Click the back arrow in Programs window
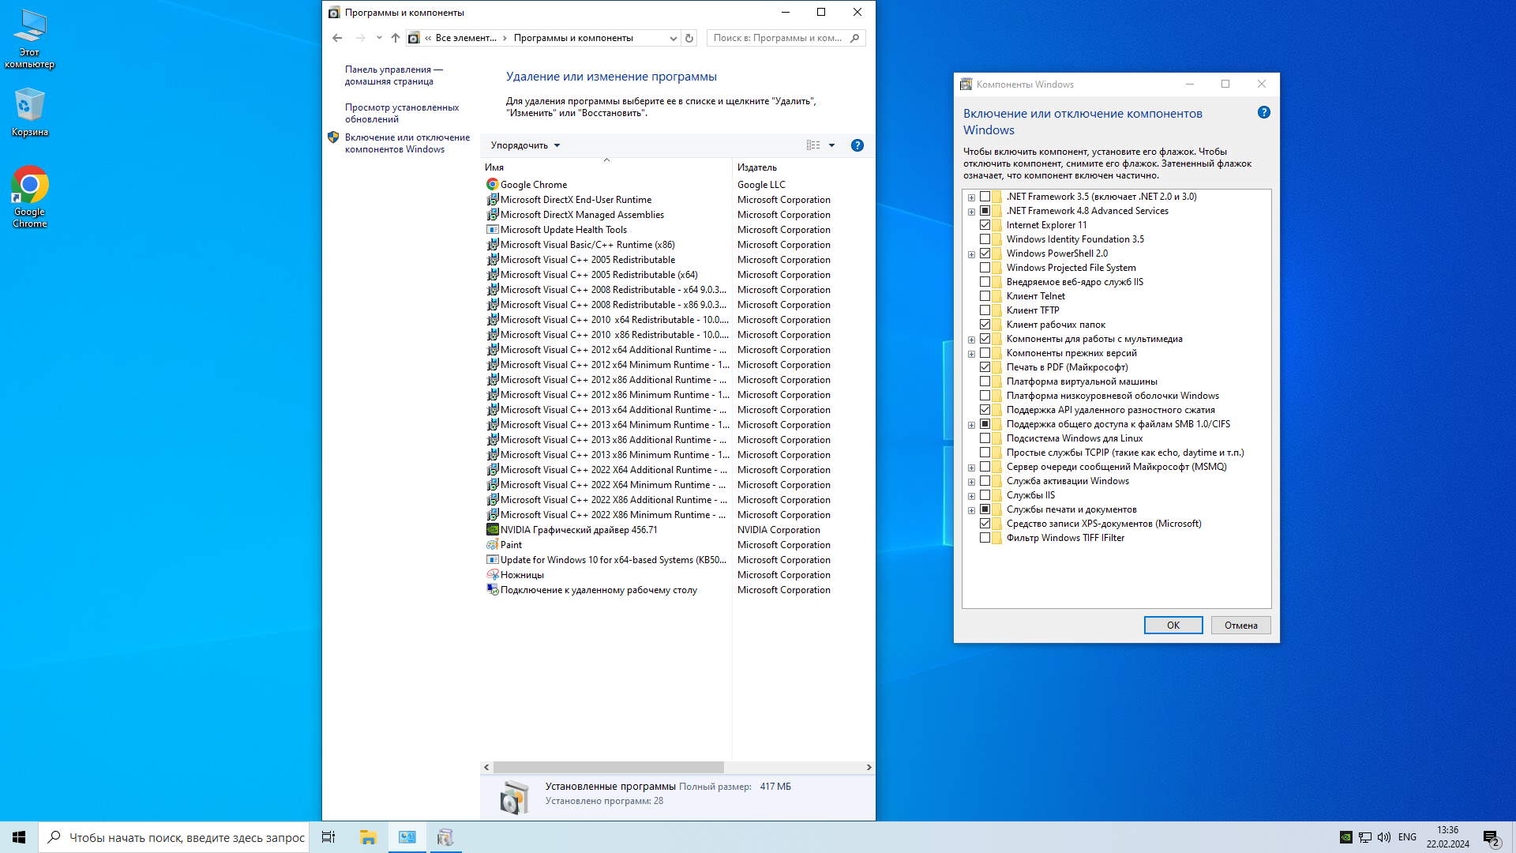This screenshot has width=1516, height=853. [x=337, y=38]
